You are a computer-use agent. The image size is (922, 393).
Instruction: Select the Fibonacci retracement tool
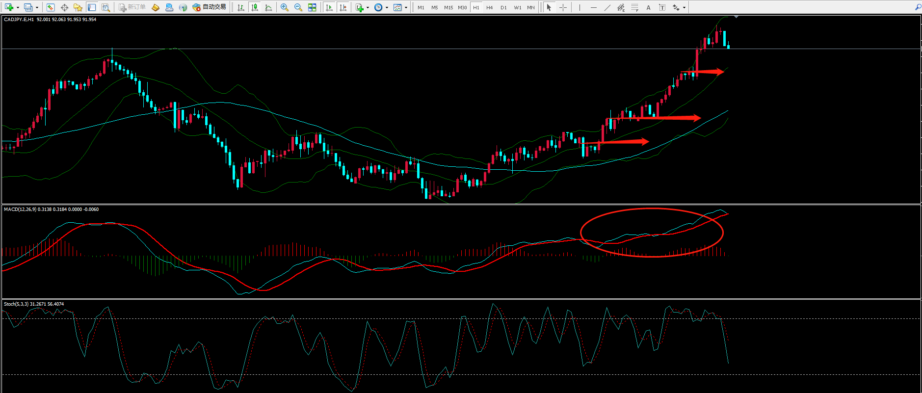634,7
